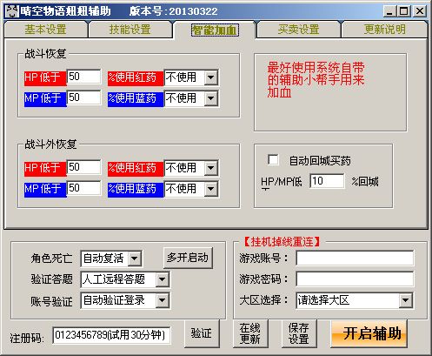The width and height of the screenshot is (432, 356).
Task: Click 在线更新 button
Action: [x=250, y=333]
